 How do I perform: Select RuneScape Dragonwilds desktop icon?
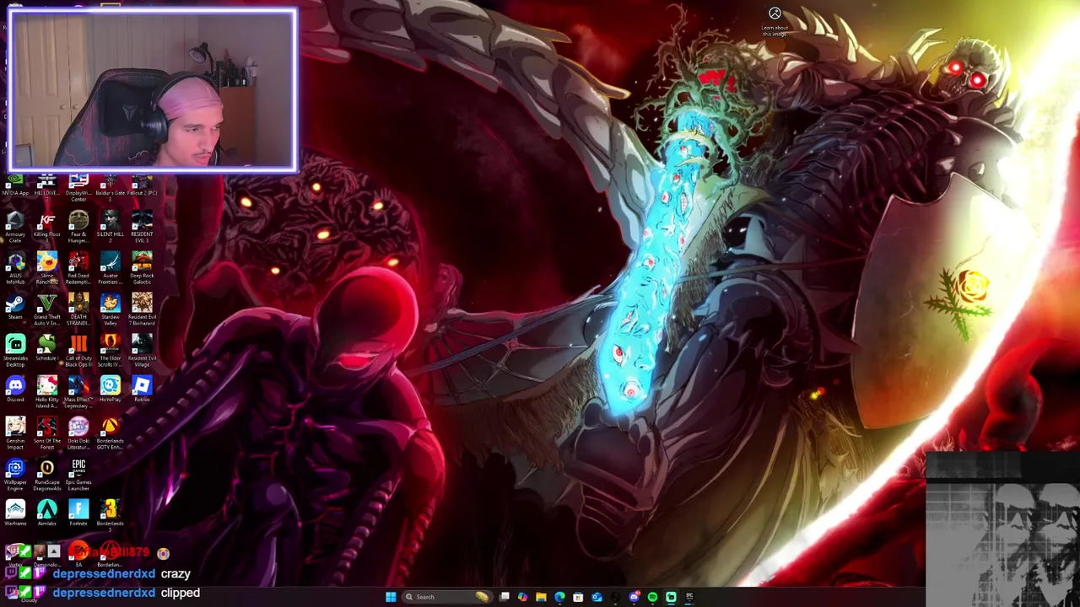point(47,474)
